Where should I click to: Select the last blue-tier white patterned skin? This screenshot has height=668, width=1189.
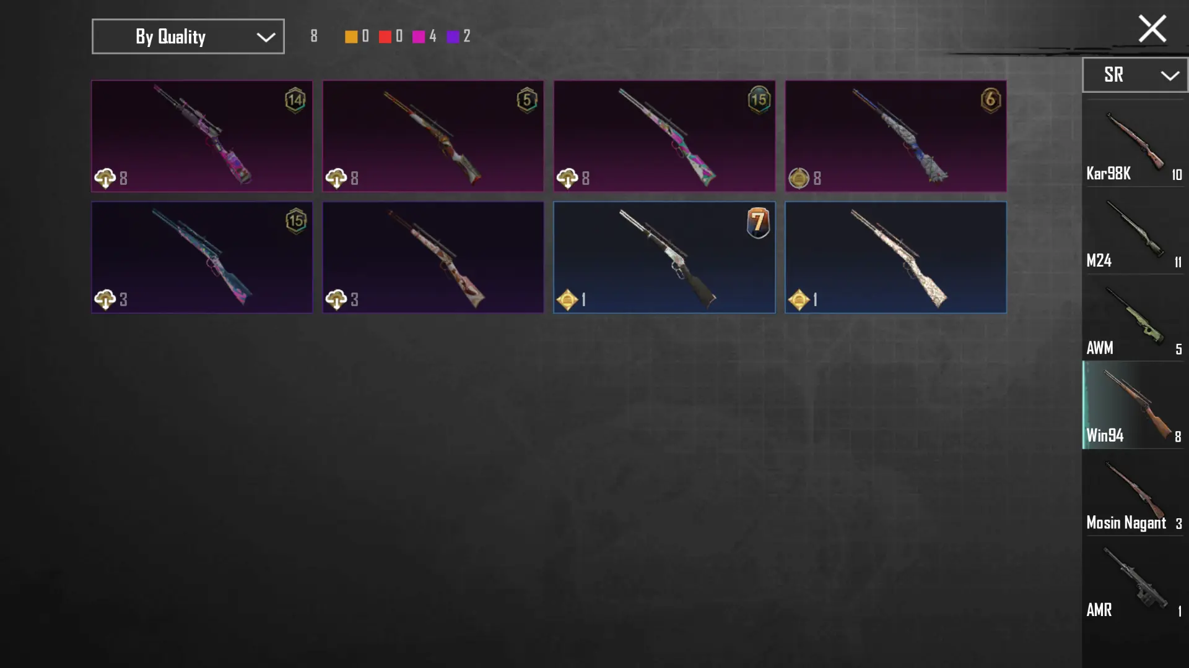[895, 257]
